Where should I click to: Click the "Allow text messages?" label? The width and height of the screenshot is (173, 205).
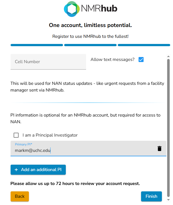click(x=112, y=60)
